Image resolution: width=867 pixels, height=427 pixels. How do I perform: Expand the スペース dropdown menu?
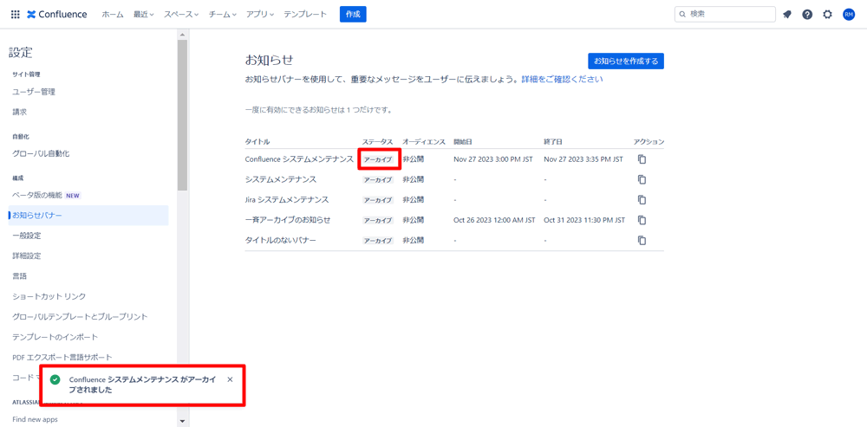[180, 15]
